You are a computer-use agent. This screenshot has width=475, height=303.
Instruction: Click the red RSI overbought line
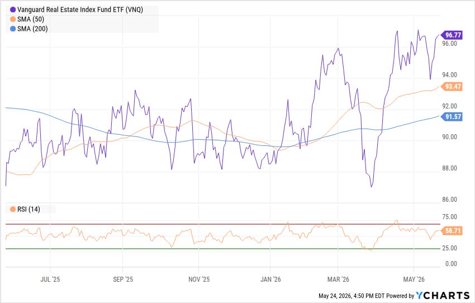[x=222, y=224]
